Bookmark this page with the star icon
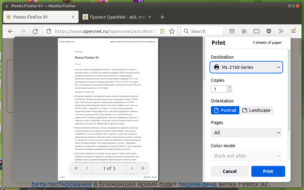The height and width of the screenshot is (190, 304). pyautogui.click(x=172, y=31)
